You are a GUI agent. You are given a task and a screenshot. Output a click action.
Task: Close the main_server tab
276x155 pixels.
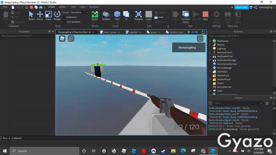(119, 32)
